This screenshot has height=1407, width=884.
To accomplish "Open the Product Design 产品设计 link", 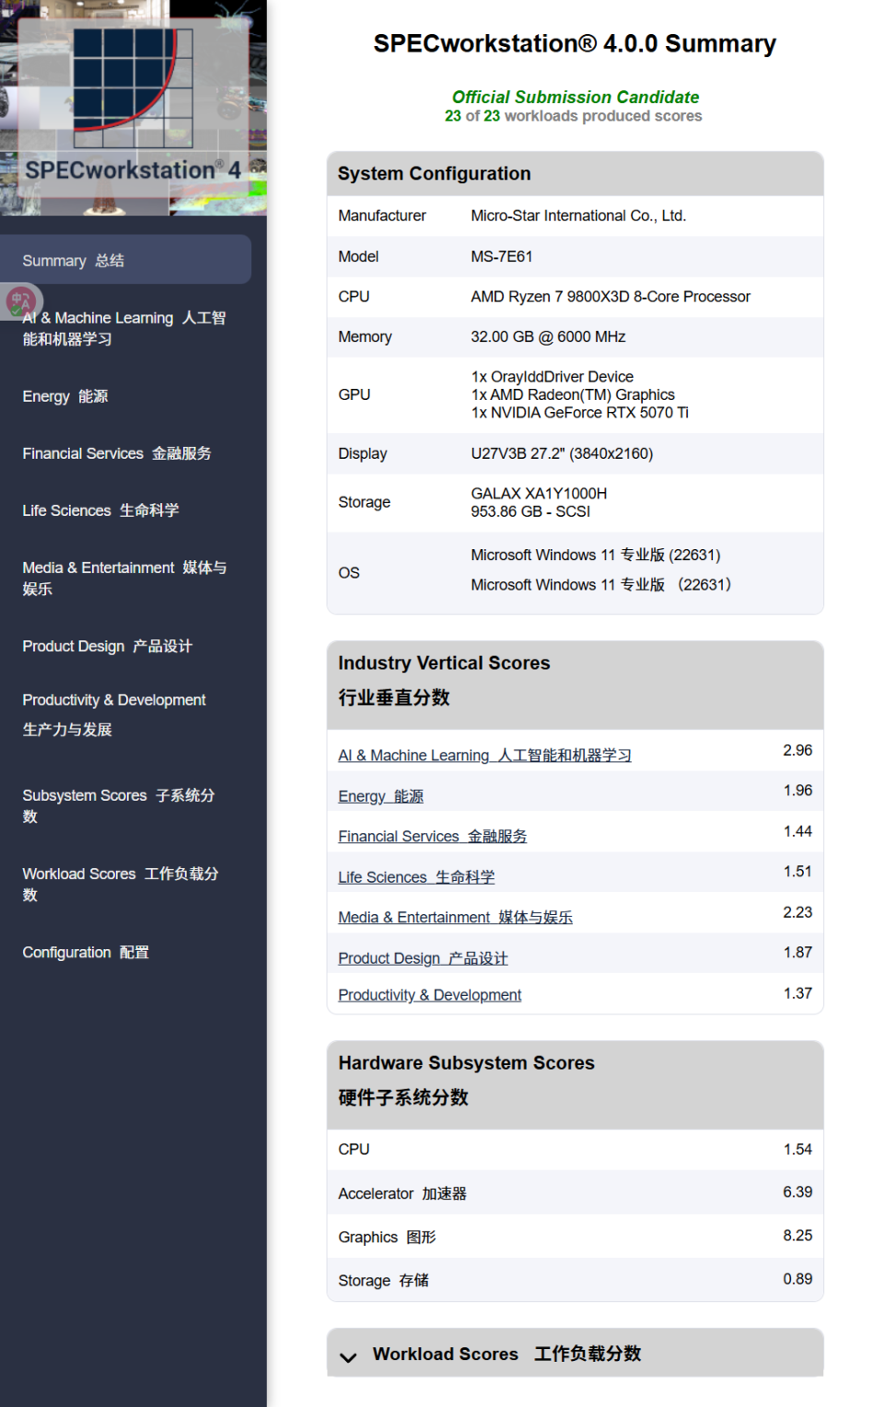I will click(423, 958).
